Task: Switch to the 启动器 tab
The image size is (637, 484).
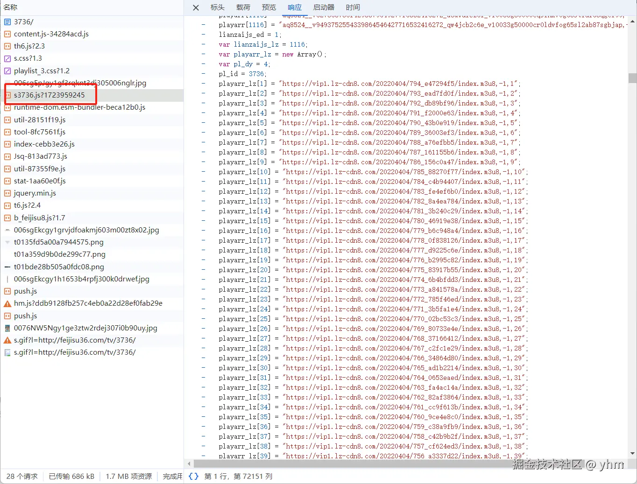Action: (324, 7)
